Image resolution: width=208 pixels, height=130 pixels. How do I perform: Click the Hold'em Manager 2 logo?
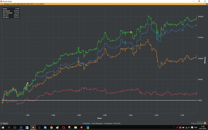[x=205, y=123]
